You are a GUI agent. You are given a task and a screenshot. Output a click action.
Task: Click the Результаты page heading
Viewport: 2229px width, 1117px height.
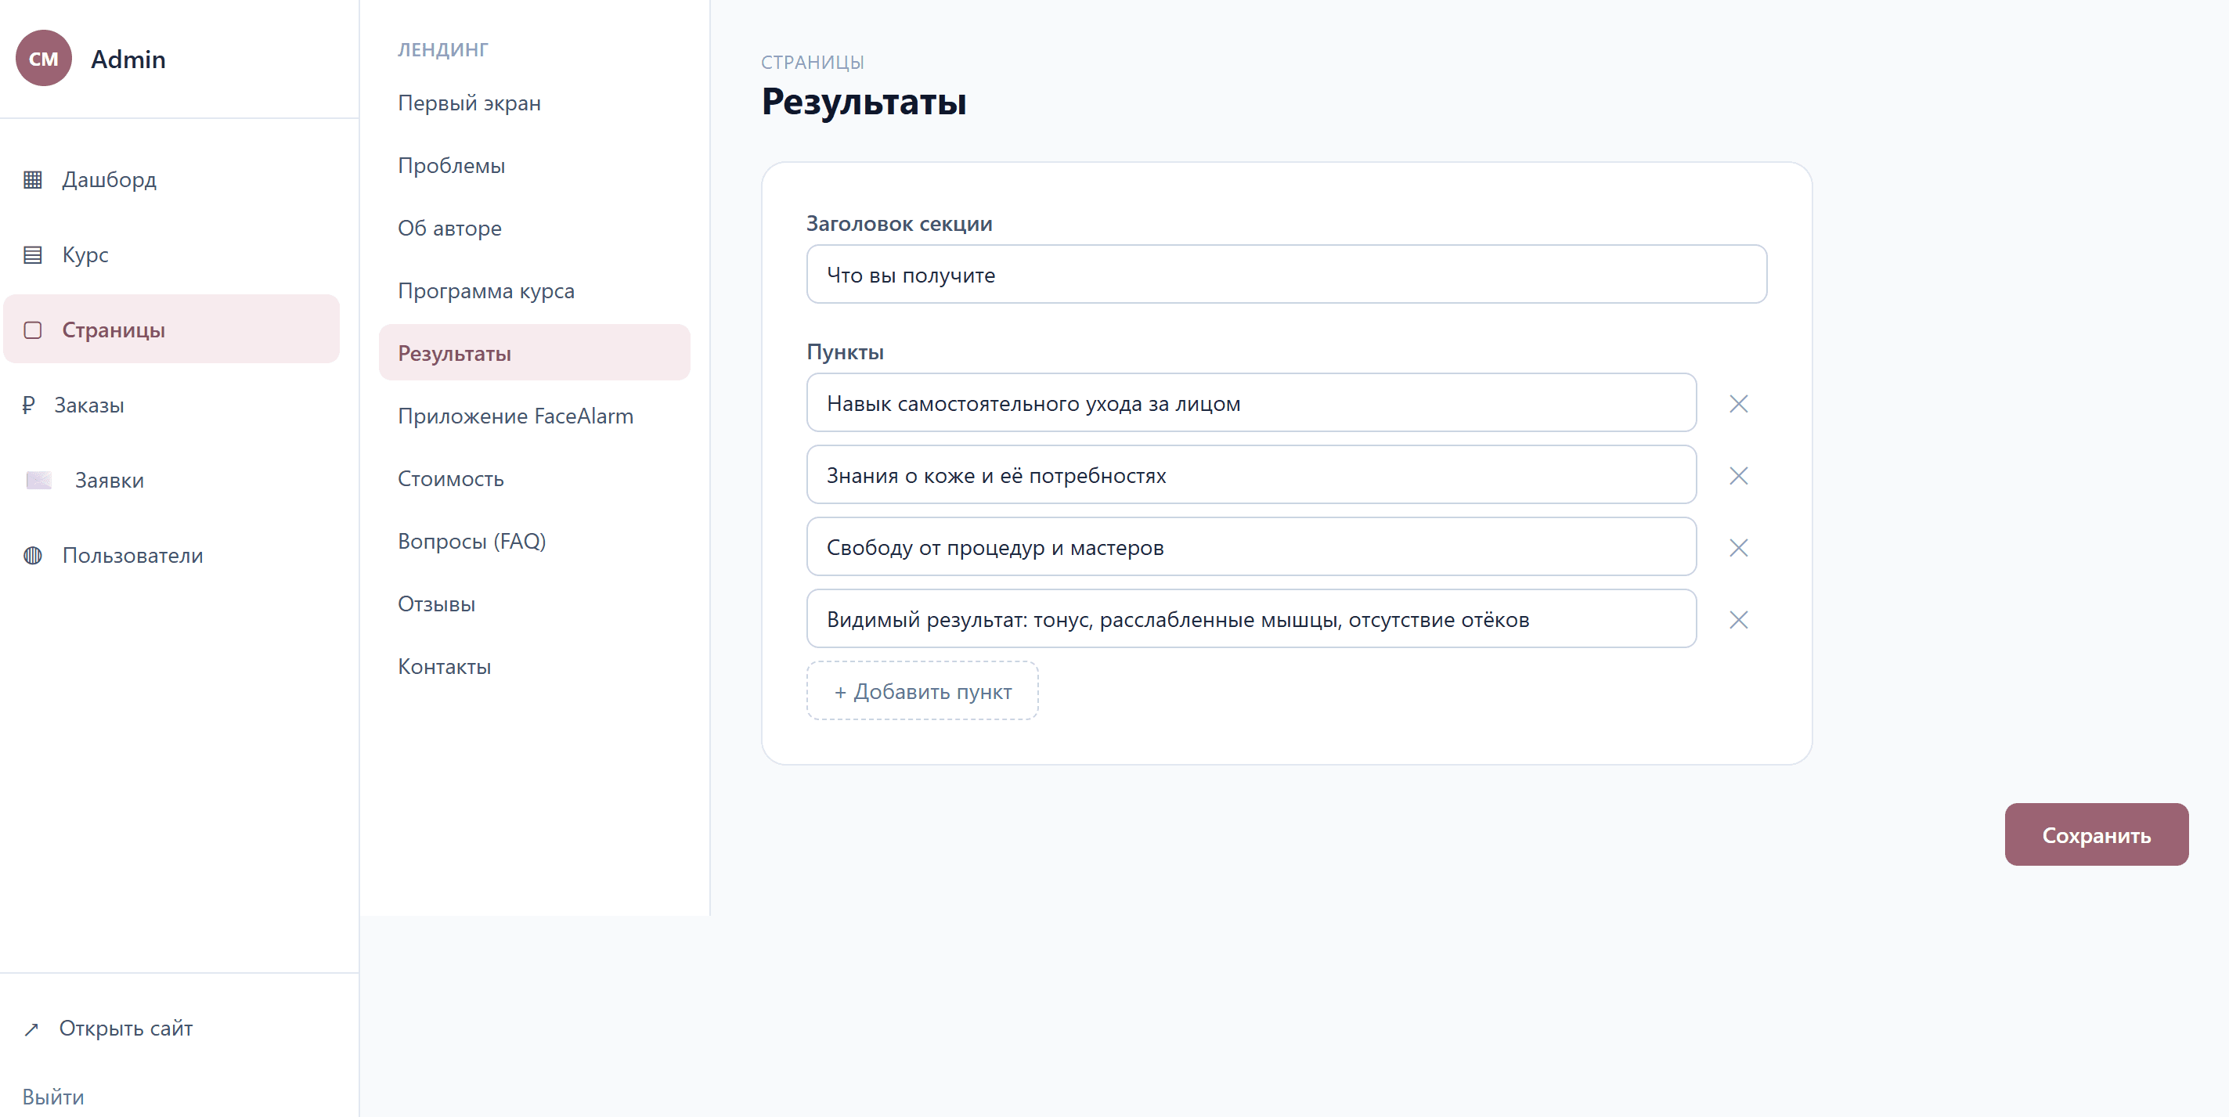click(x=863, y=101)
